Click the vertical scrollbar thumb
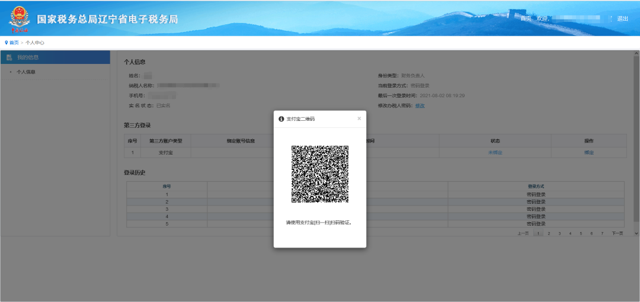Image resolution: width=640 pixels, height=302 pixels. (636, 139)
